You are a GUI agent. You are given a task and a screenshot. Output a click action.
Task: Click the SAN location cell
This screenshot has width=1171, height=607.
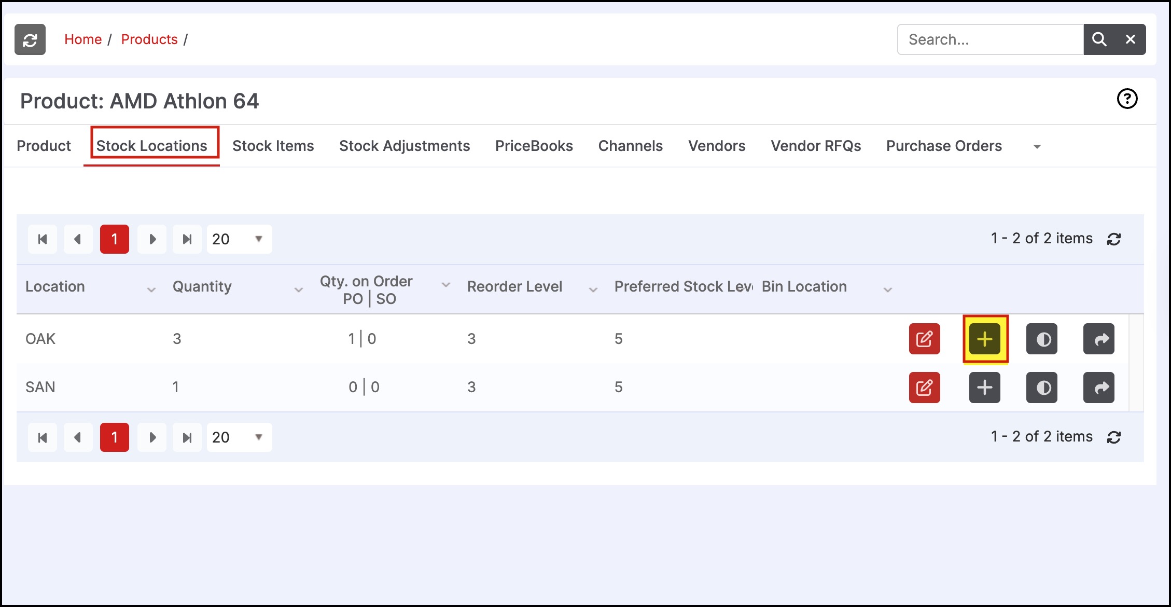[x=40, y=387]
